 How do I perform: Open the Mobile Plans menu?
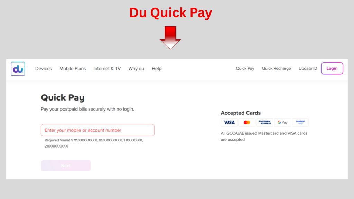(73, 69)
